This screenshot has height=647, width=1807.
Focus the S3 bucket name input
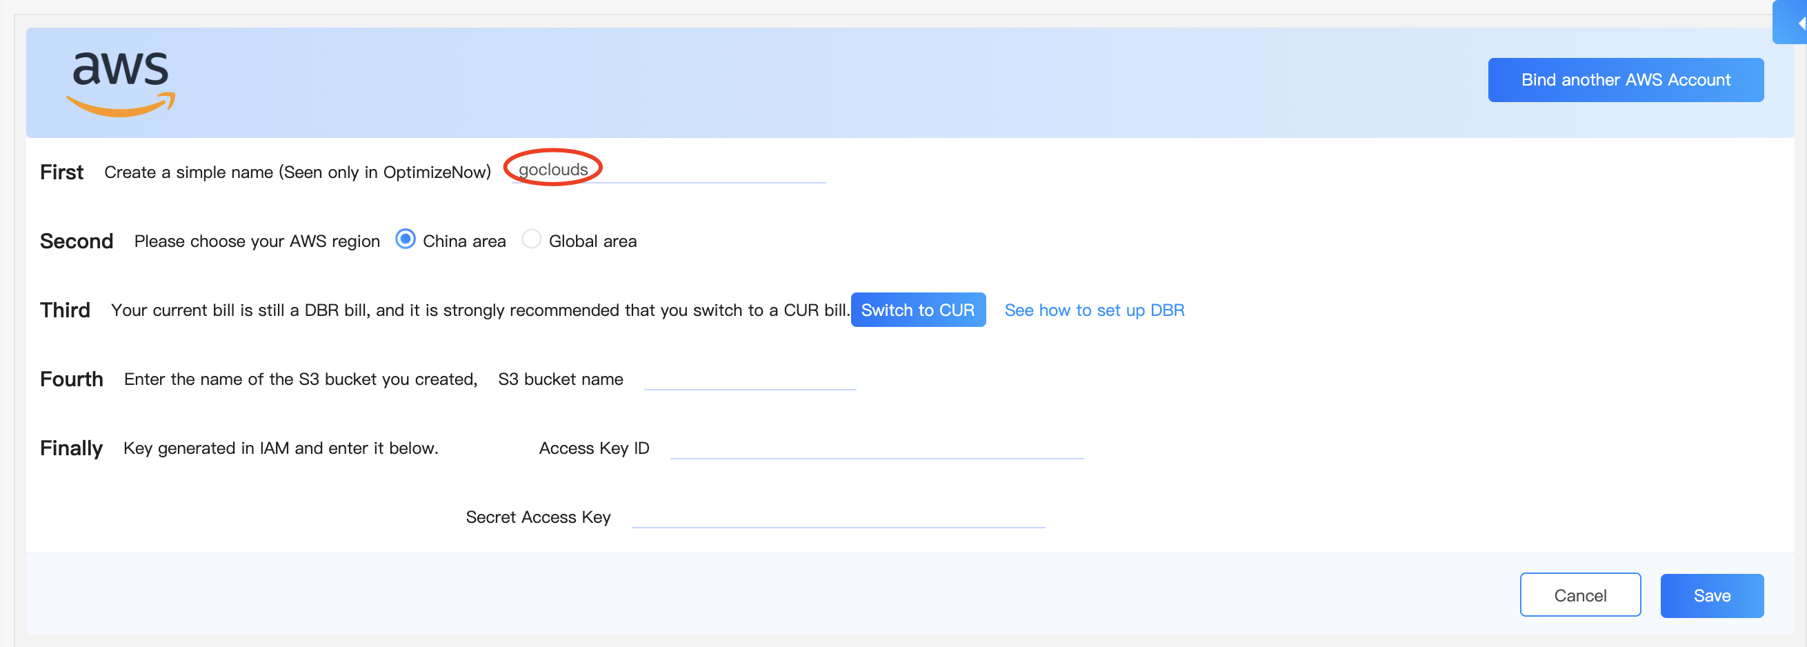[x=750, y=379]
